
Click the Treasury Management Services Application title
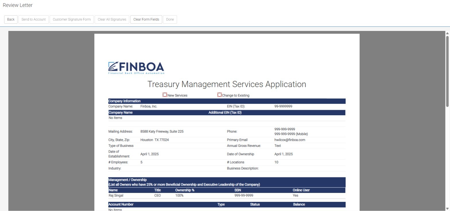point(227,84)
